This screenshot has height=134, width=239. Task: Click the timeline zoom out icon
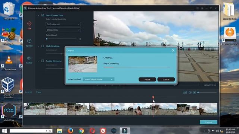[190, 92]
